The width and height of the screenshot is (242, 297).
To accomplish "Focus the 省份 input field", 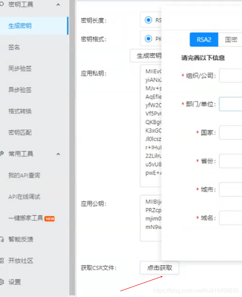I will coord(231,161).
